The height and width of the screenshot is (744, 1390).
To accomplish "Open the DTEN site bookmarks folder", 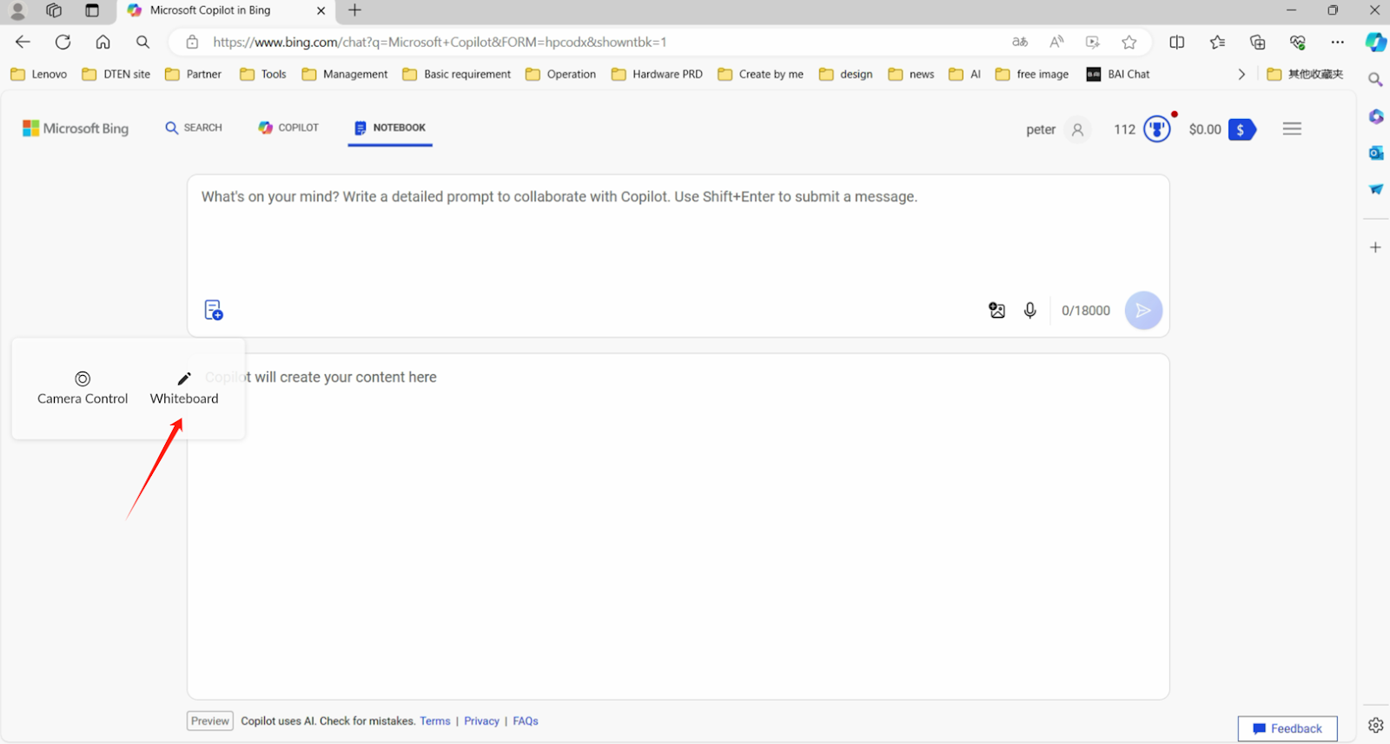I will click(116, 74).
